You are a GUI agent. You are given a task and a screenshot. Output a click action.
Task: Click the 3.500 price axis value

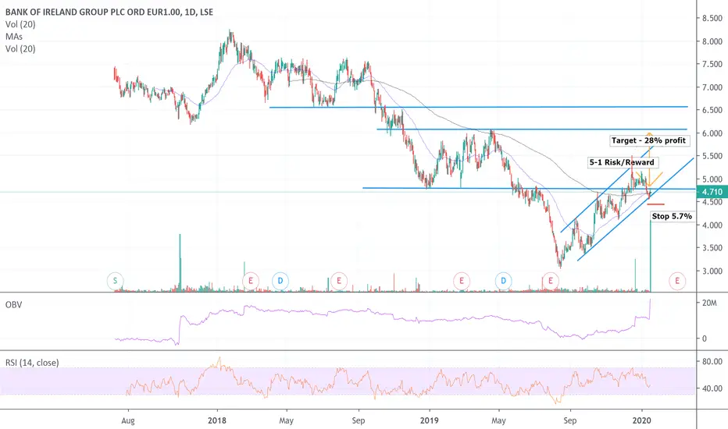(x=712, y=248)
